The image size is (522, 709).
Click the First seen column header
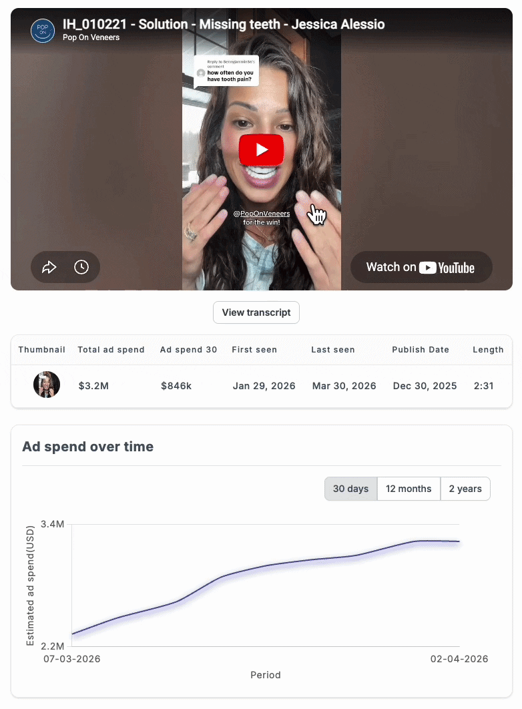tap(254, 350)
